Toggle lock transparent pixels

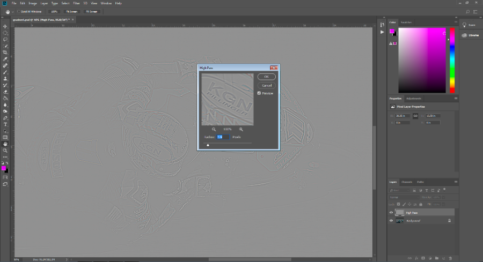pos(398,204)
